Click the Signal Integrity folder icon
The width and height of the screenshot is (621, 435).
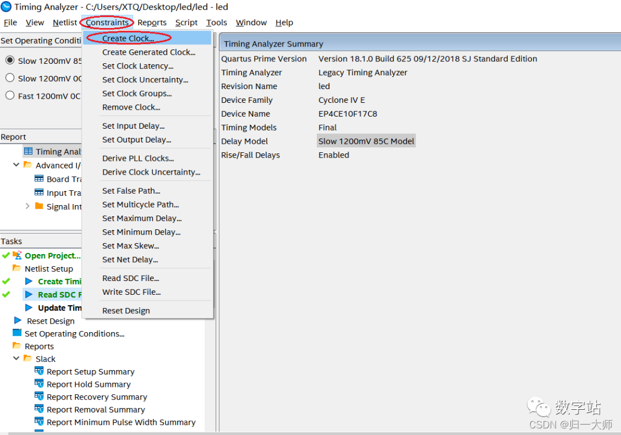39,206
